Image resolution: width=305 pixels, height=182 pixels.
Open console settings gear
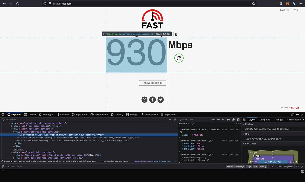tap(297, 167)
